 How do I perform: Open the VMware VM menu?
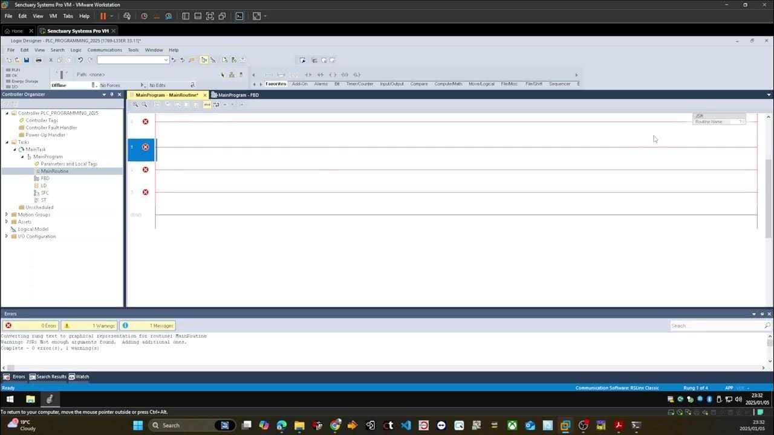(53, 16)
